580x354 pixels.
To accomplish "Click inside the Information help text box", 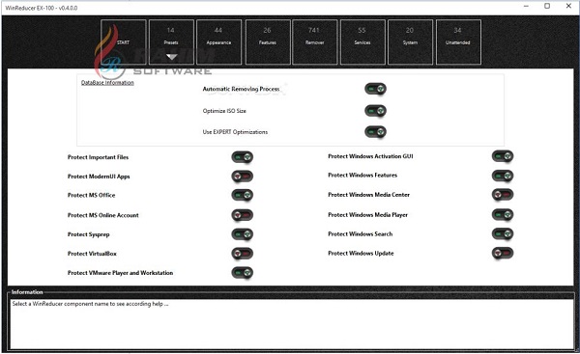I will (292, 324).
